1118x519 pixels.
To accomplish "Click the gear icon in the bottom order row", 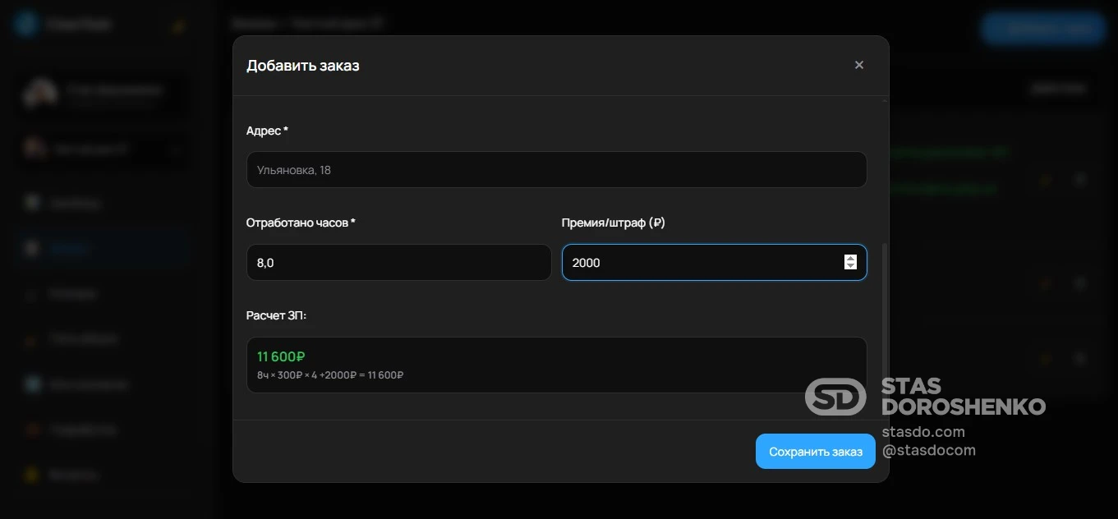I will click(x=1080, y=358).
